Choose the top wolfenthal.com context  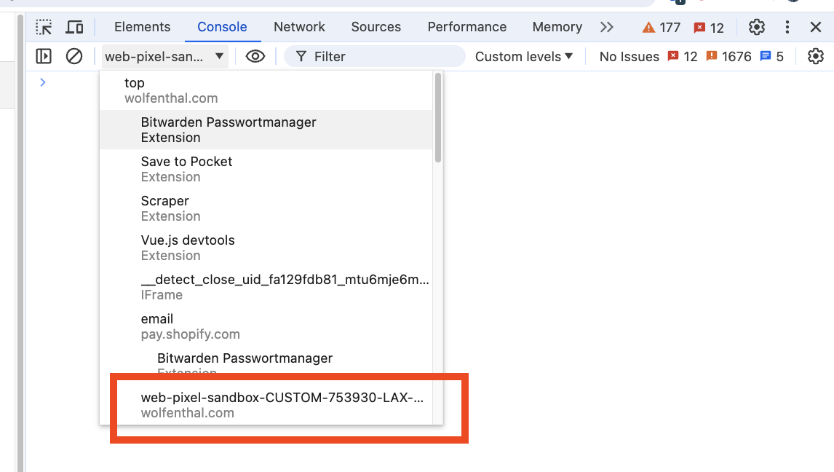click(x=171, y=90)
